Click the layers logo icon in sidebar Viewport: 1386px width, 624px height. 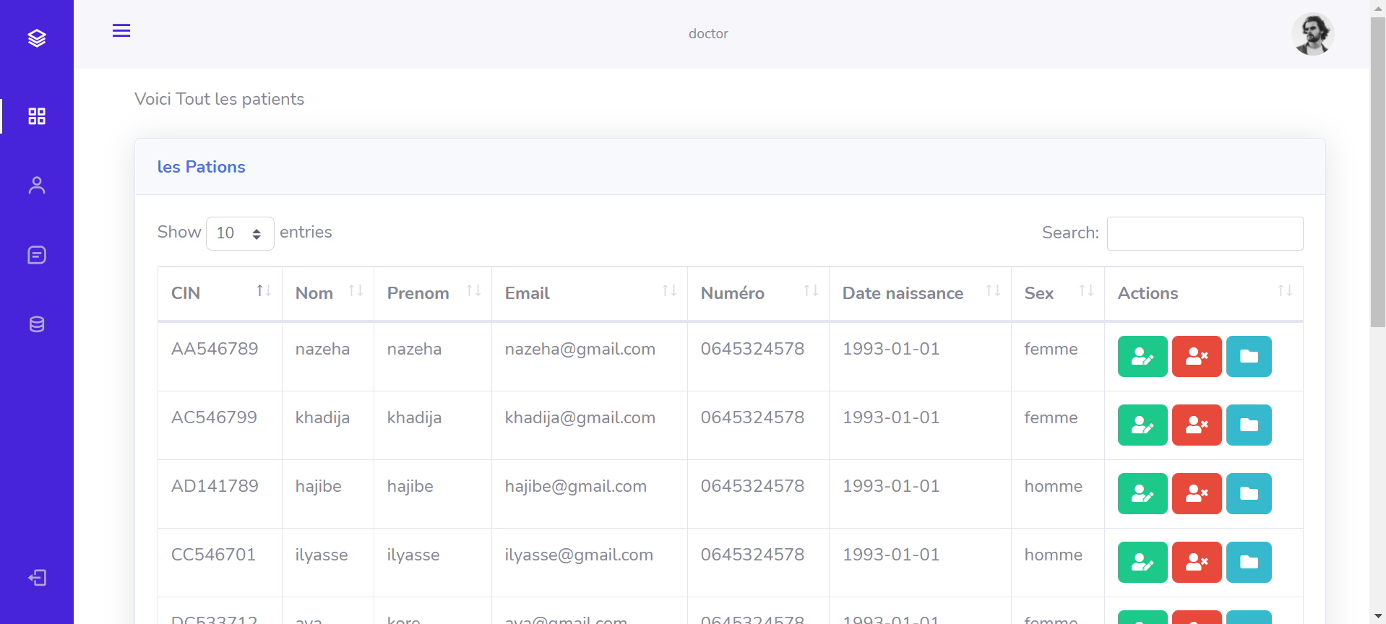tap(37, 38)
